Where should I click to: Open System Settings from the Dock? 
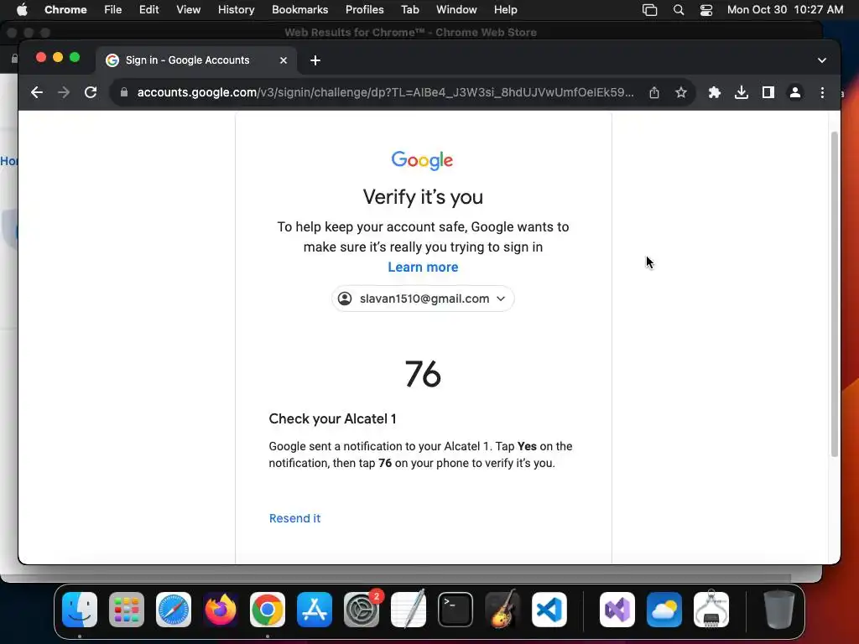coord(362,610)
